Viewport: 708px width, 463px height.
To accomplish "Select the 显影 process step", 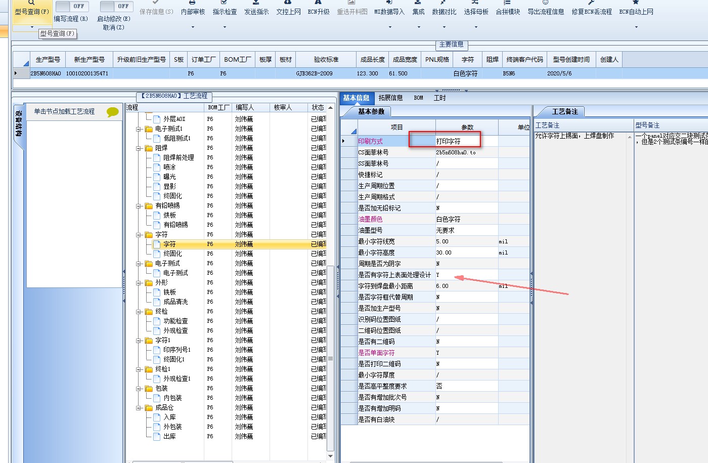I will click(169, 186).
